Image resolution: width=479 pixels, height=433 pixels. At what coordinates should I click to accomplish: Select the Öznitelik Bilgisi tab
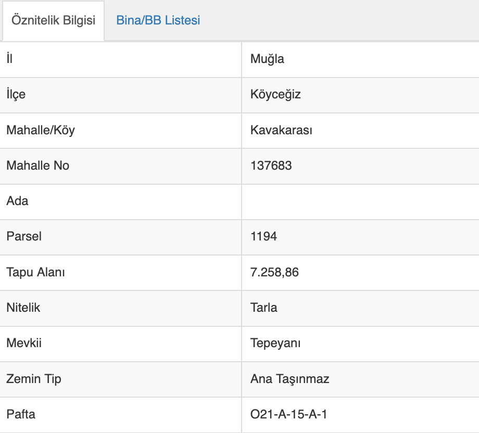pos(54,20)
